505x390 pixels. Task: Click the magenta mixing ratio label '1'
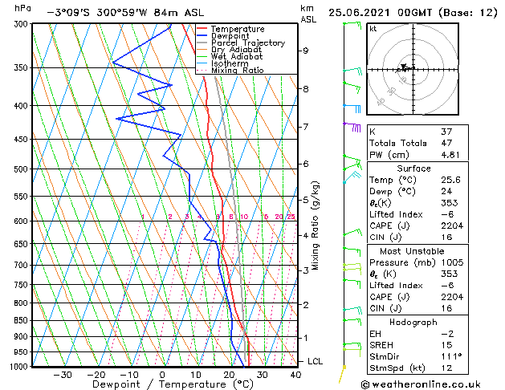(143, 217)
